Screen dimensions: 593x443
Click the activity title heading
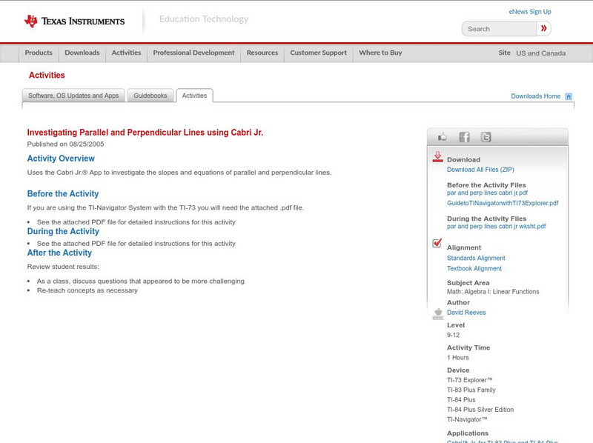click(145, 133)
